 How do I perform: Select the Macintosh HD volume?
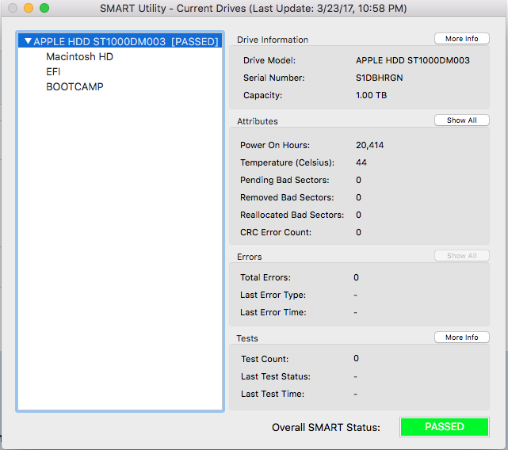tap(79, 57)
